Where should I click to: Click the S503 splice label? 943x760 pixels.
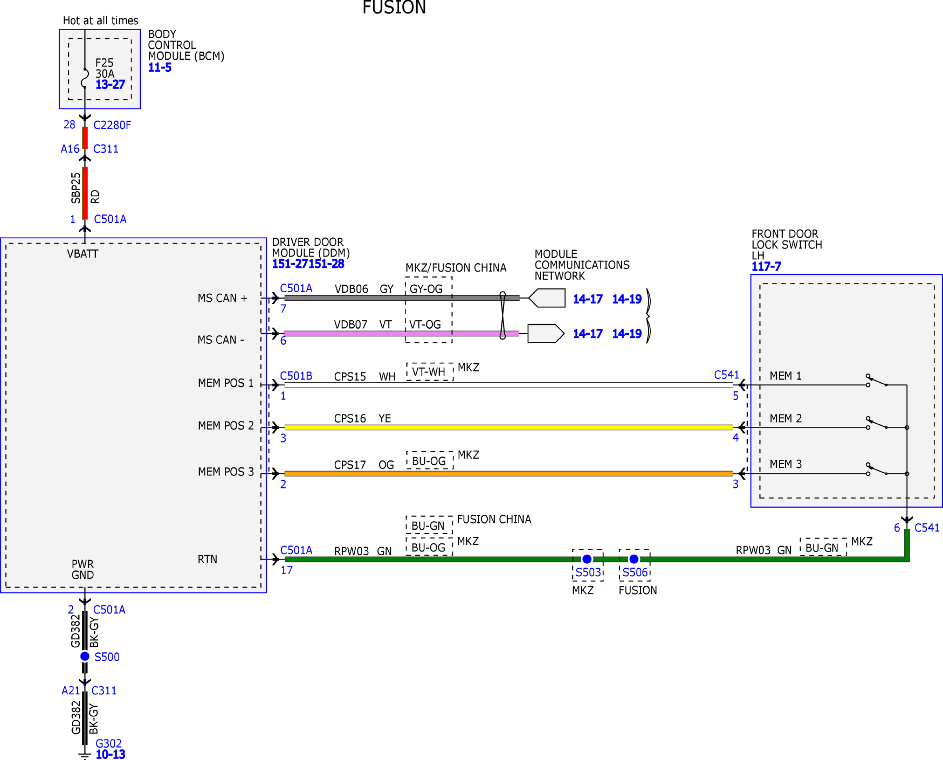[x=588, y=573]
